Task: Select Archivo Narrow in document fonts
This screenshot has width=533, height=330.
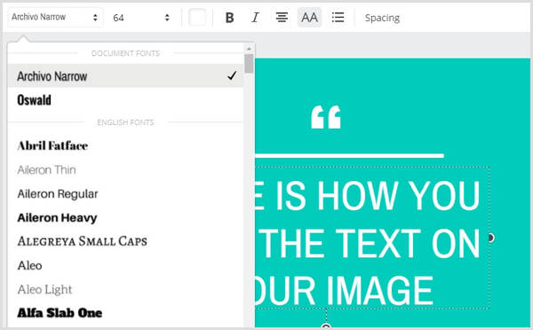Action: pos(125,76)
